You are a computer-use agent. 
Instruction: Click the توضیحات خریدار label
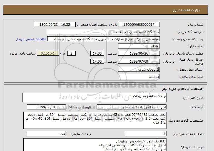(x=192, y=147)
